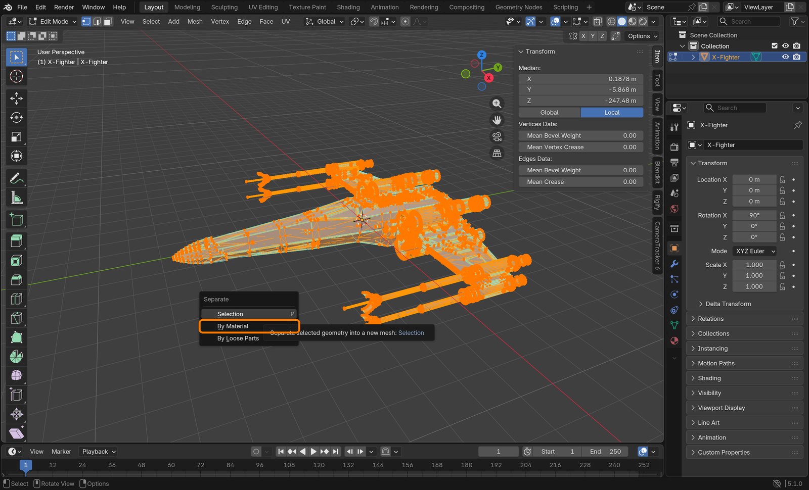Viewport: 809px width, 490px height.
Task: Activate the 3D Cursor tool
Action: coord(16,76)
